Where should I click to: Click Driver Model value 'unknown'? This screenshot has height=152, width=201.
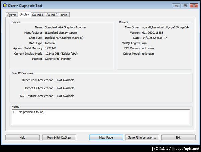coord(148,54)
